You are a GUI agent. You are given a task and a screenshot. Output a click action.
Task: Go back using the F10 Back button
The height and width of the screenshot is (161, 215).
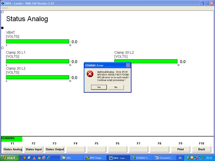(x=202, y=149)
